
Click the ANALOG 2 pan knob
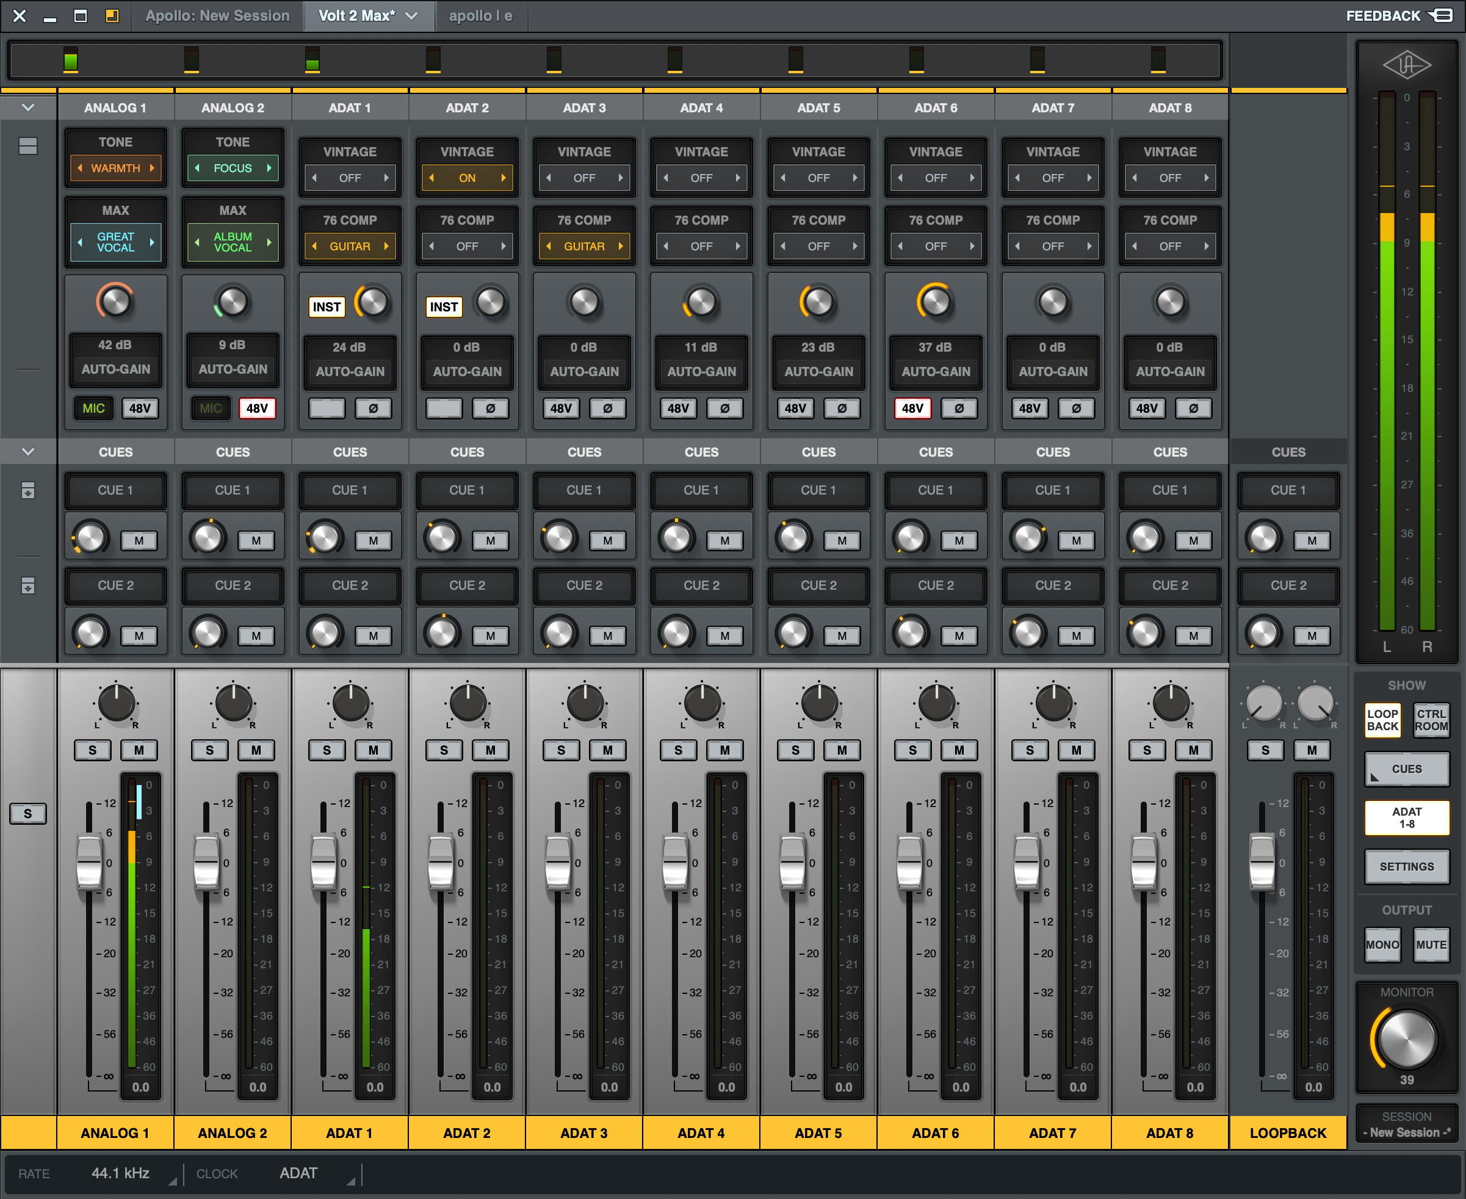pos(233,703)
